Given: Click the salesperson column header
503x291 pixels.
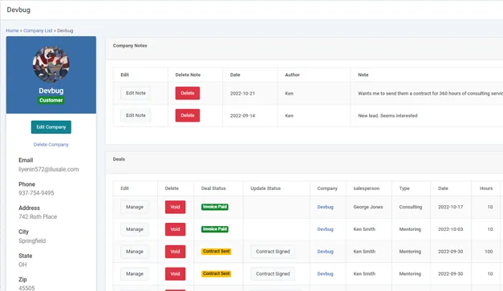Looking at the screenshot, I should pyautogui.click(x=367, y=188).
